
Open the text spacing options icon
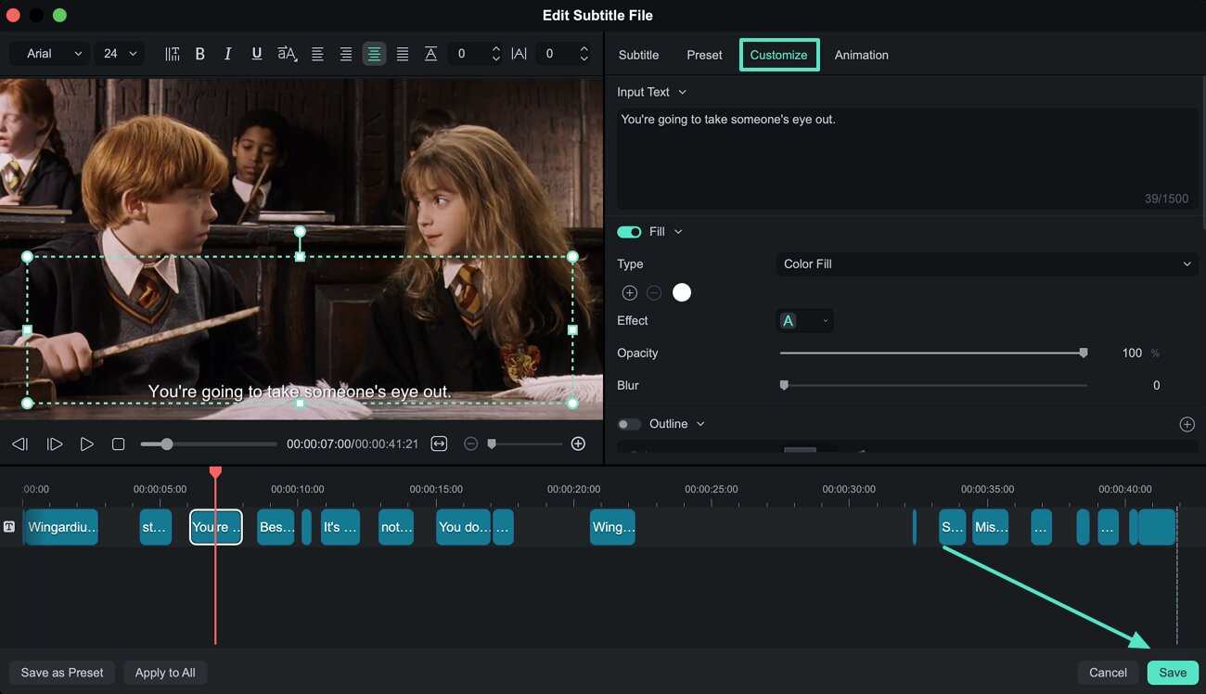click(173, 54)
